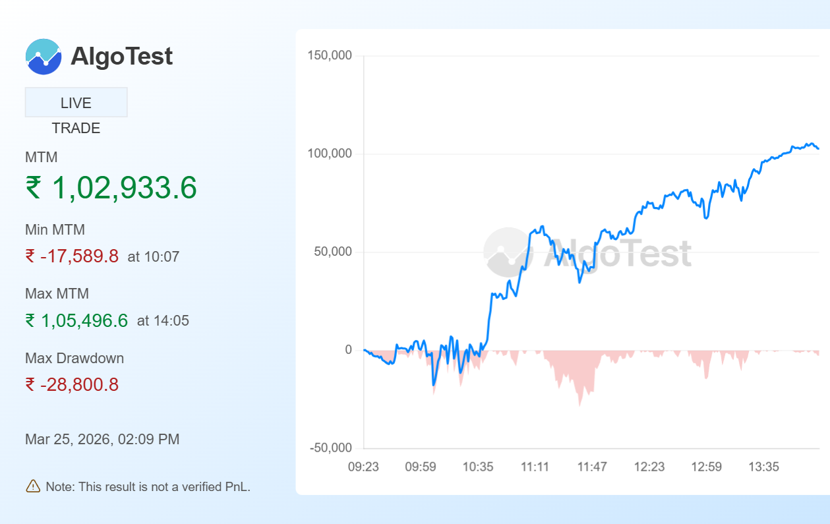Viewport: 830px width, 524px height.
Task: Click the 09:23 x-axis time label
Action: [x=363, y=467]
